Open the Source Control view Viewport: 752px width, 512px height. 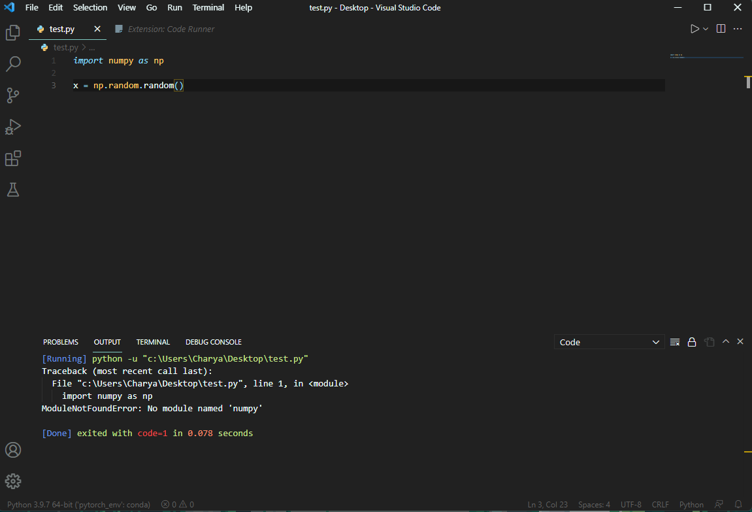pyautogui.click(x=13, y=95)
